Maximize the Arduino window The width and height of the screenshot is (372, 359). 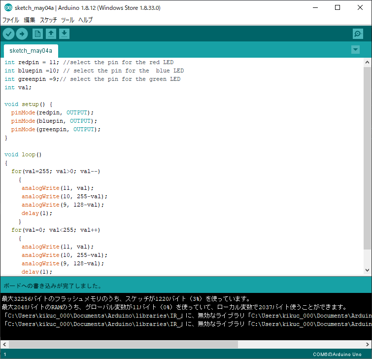(338, 8)
